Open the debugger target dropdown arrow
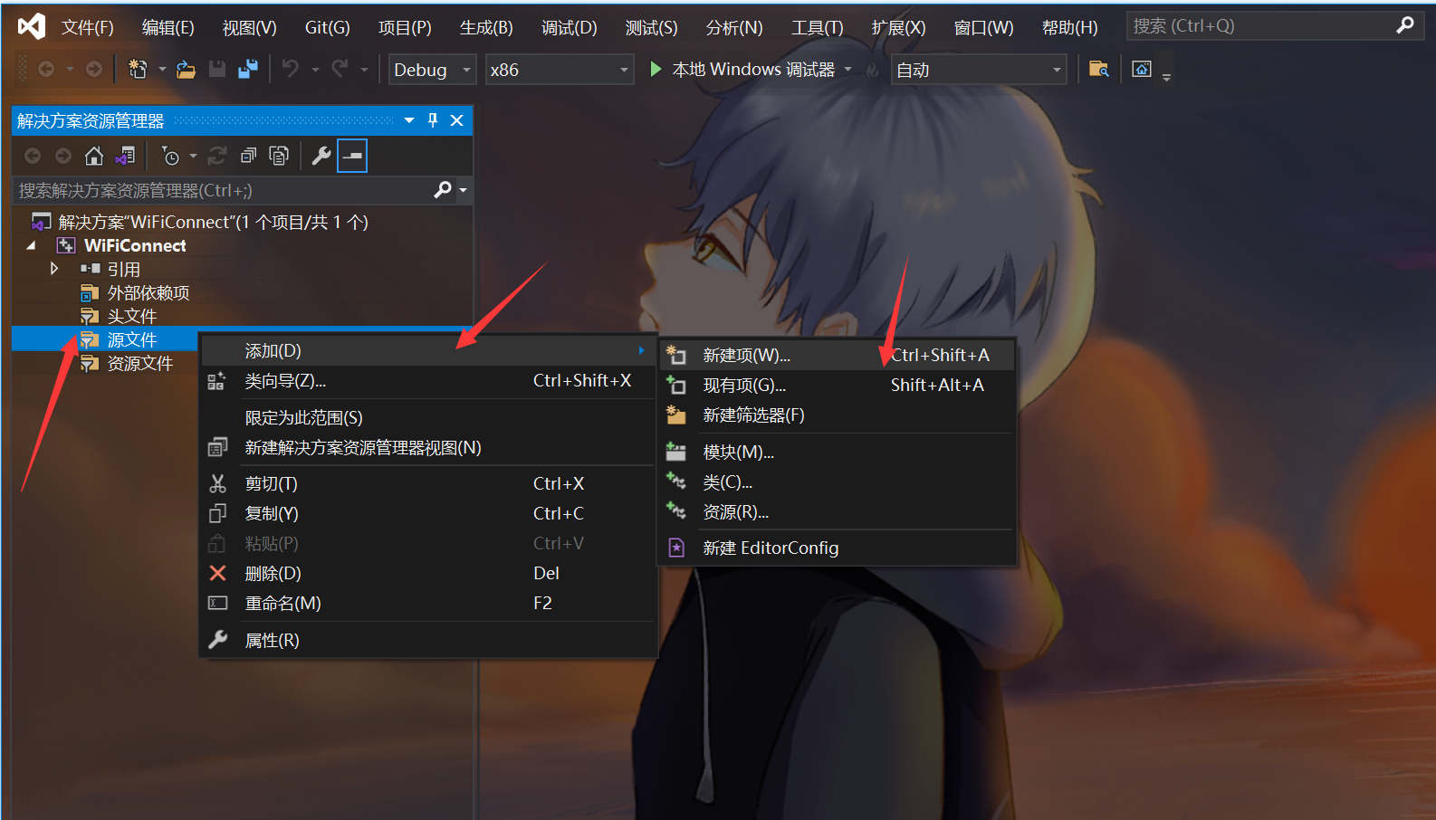The width and height of the screenshot is (1436, 820). pos(848,69)
